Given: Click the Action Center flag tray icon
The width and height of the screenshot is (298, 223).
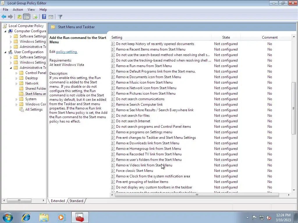Looking at the screenshot, I should (254, 217).
